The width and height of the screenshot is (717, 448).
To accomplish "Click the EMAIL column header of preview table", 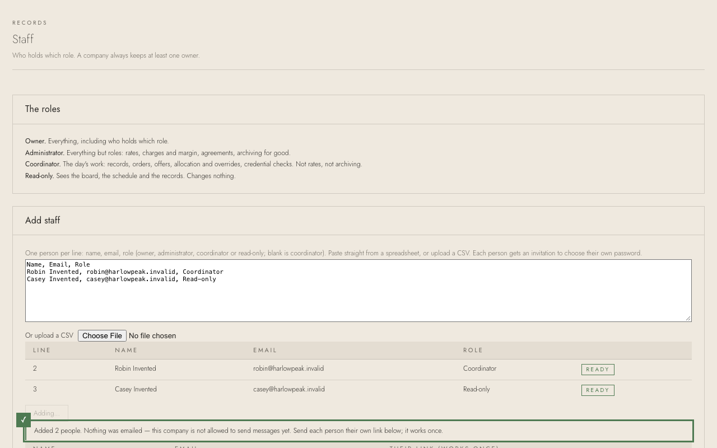I will pos(265,350).
